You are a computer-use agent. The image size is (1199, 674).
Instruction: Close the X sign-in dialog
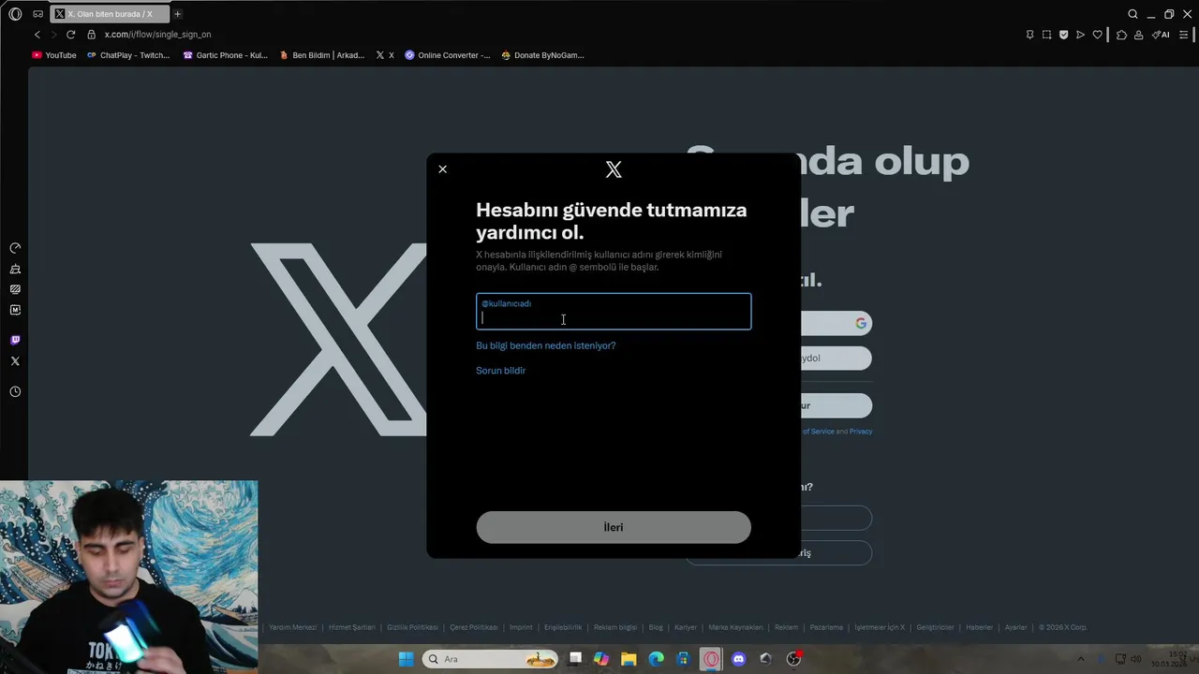click(443, 169)
